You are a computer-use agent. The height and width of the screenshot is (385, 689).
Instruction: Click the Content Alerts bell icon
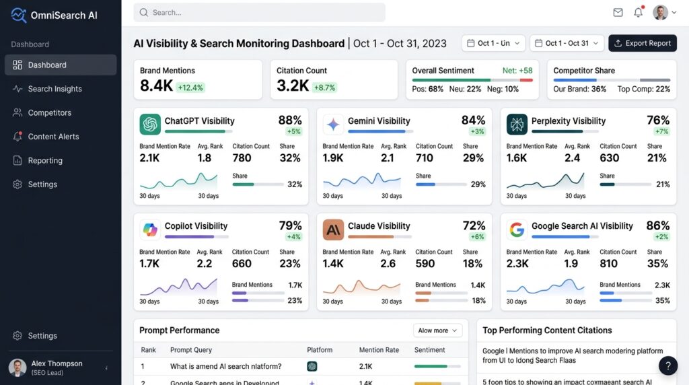pos(17,136)
